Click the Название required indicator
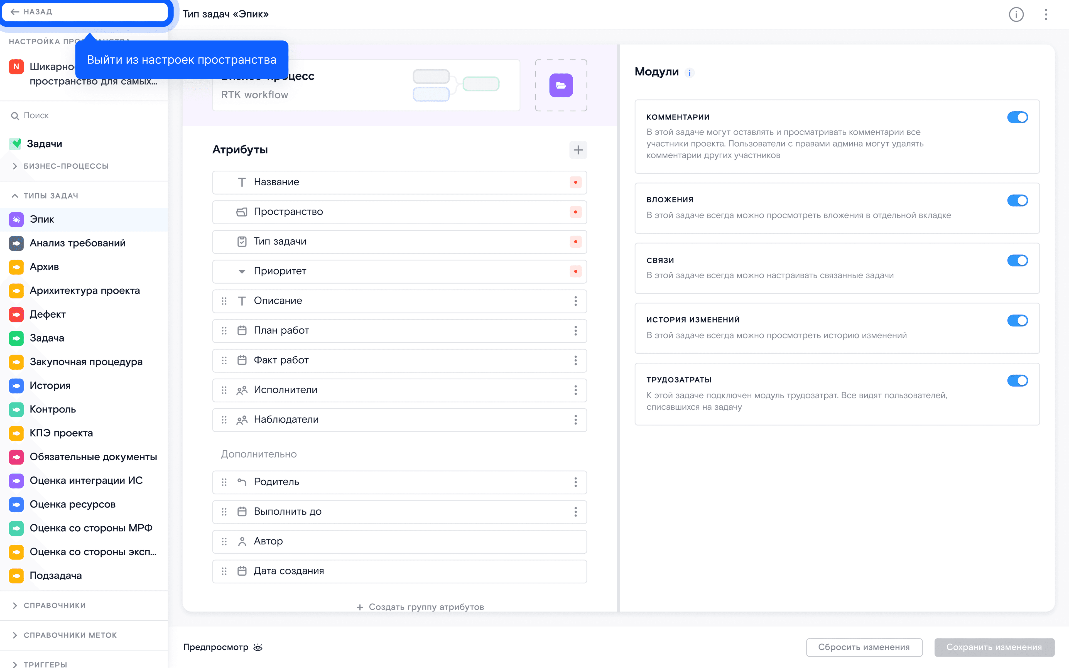Viewport: 1069px width, 668px height. (575, 183)
